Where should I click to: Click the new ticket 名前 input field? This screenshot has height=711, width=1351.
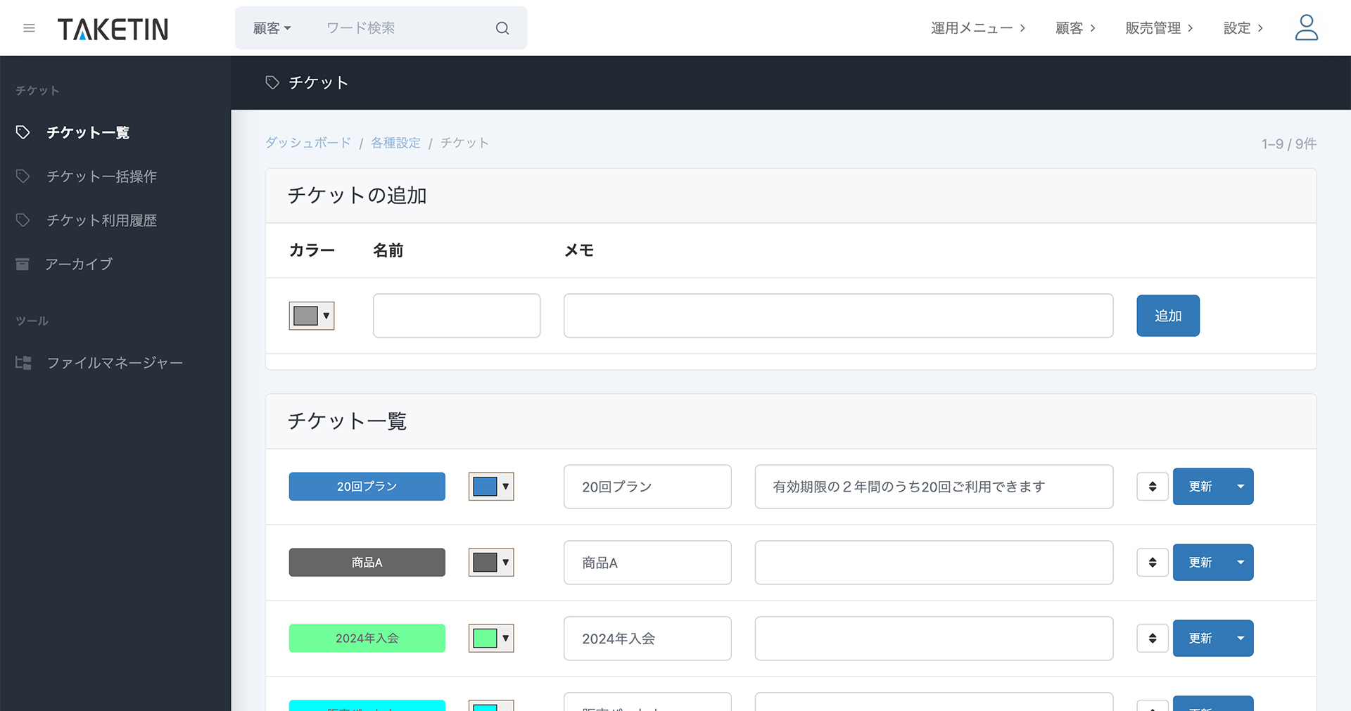[457, 316]
